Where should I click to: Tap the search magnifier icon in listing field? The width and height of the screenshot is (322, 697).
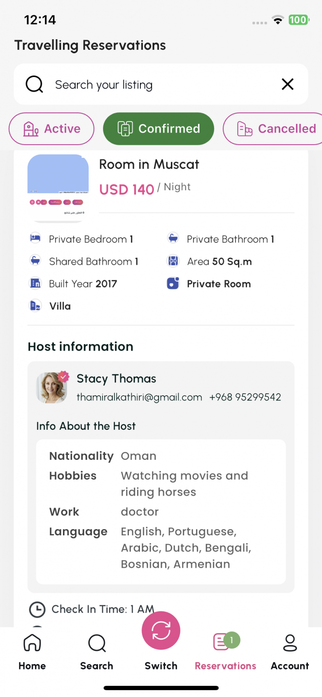click(34, 85)
